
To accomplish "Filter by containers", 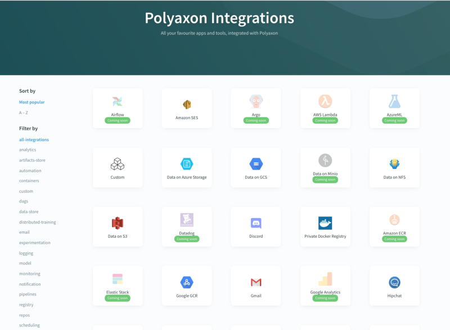I will (x=29, y=180).
